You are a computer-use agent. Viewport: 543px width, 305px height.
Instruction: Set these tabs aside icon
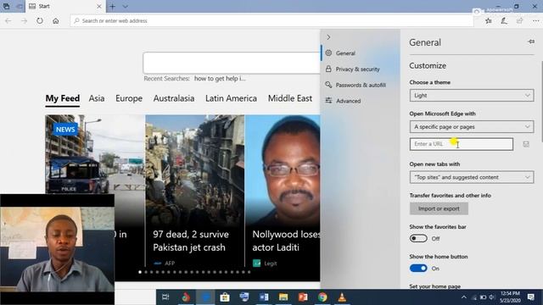20,6
